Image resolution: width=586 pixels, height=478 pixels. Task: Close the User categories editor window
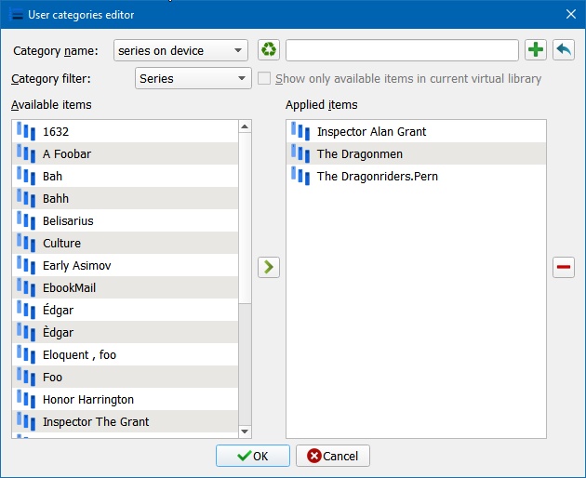570,15
